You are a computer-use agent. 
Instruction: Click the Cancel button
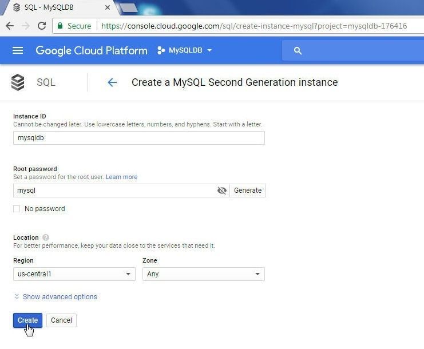pos(61,320)
